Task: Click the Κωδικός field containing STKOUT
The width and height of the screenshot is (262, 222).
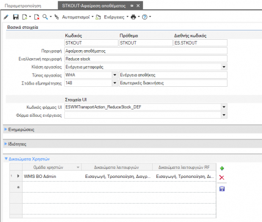Action: coord(91,43)
